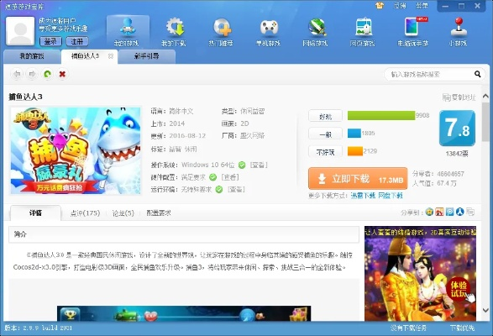Image resolution: width=493 pixels, height=336 pixels.
Task: Share to Tencent Weibo icon
Action: click(x=450, y=212)
